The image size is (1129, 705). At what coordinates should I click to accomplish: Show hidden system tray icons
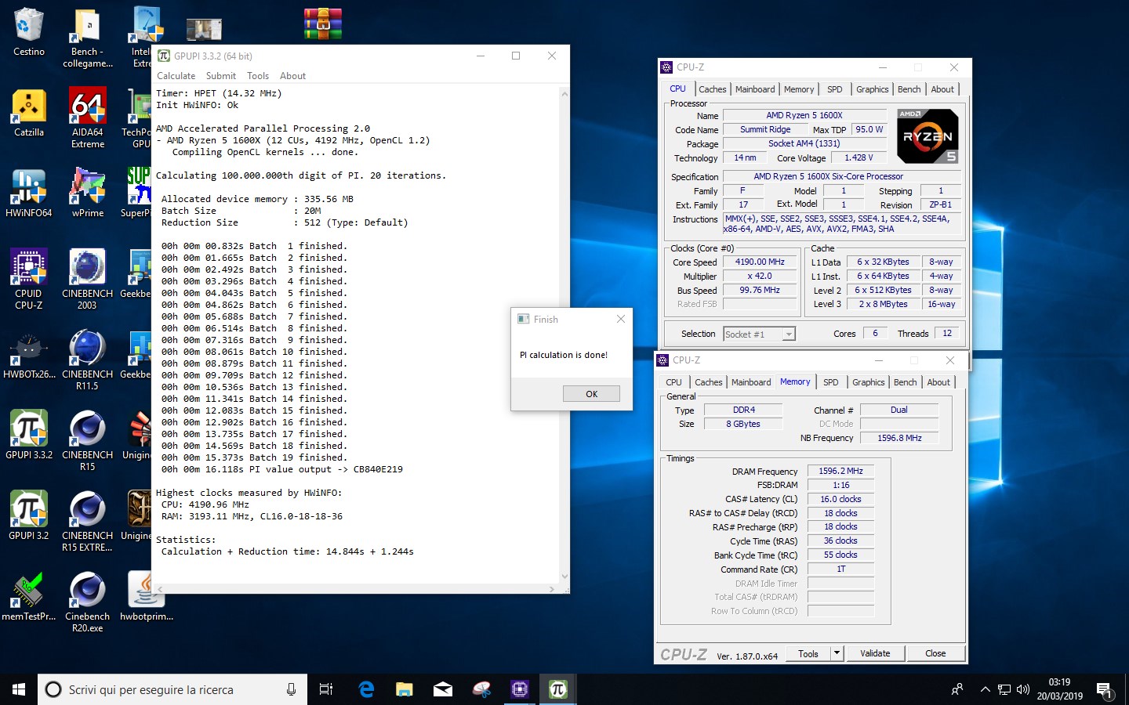click(x=985, y=689)
